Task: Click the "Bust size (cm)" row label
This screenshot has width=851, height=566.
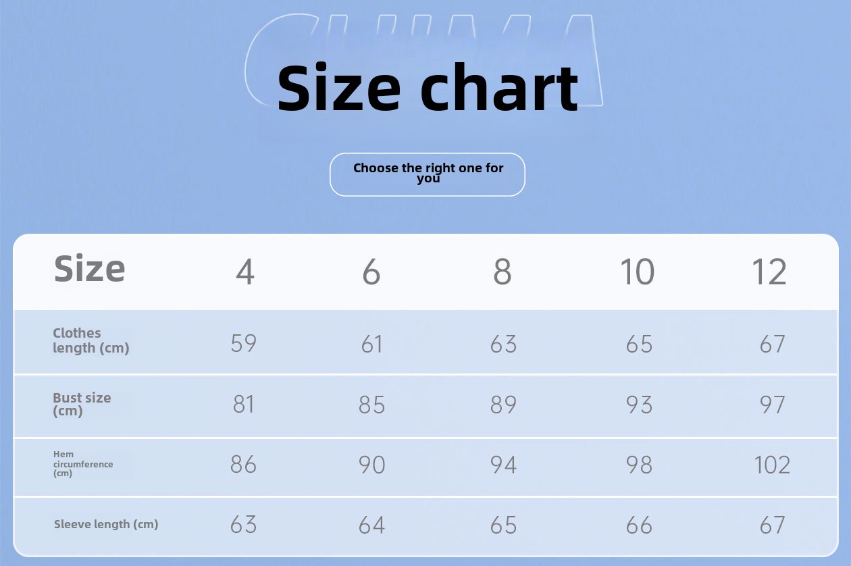Action: [x=82, y=404]
